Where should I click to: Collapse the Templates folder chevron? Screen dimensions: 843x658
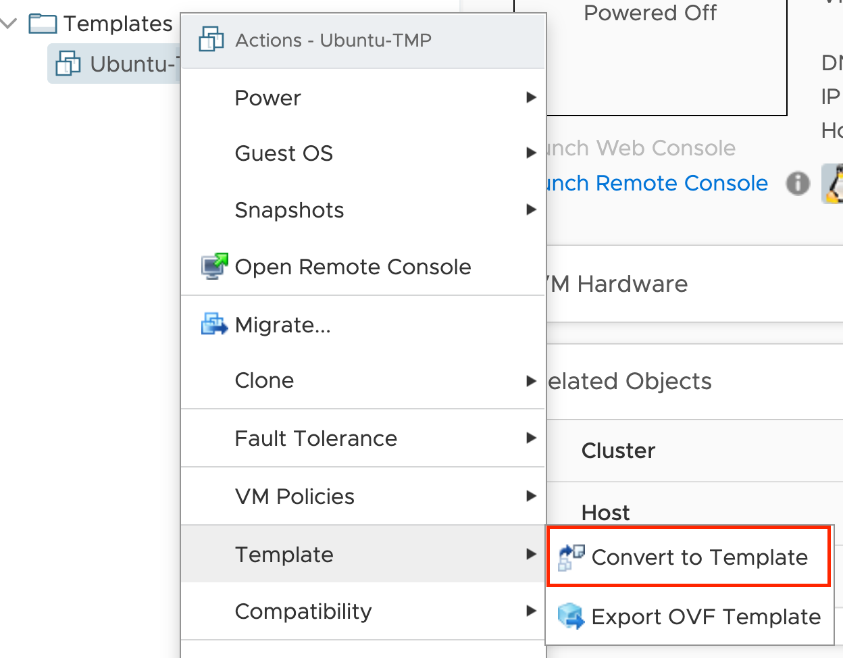9,24
